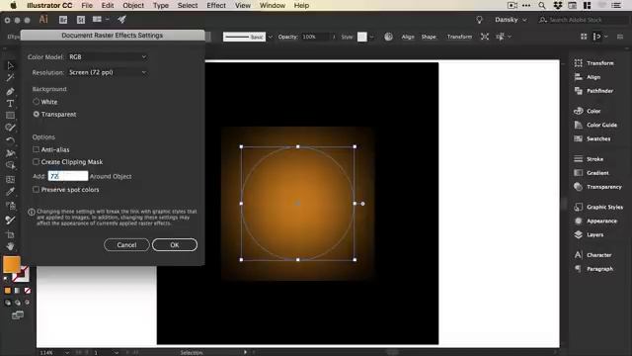Viewport: 632px width, 356px height.
Task: Open the Window menu
Action: 273,5
